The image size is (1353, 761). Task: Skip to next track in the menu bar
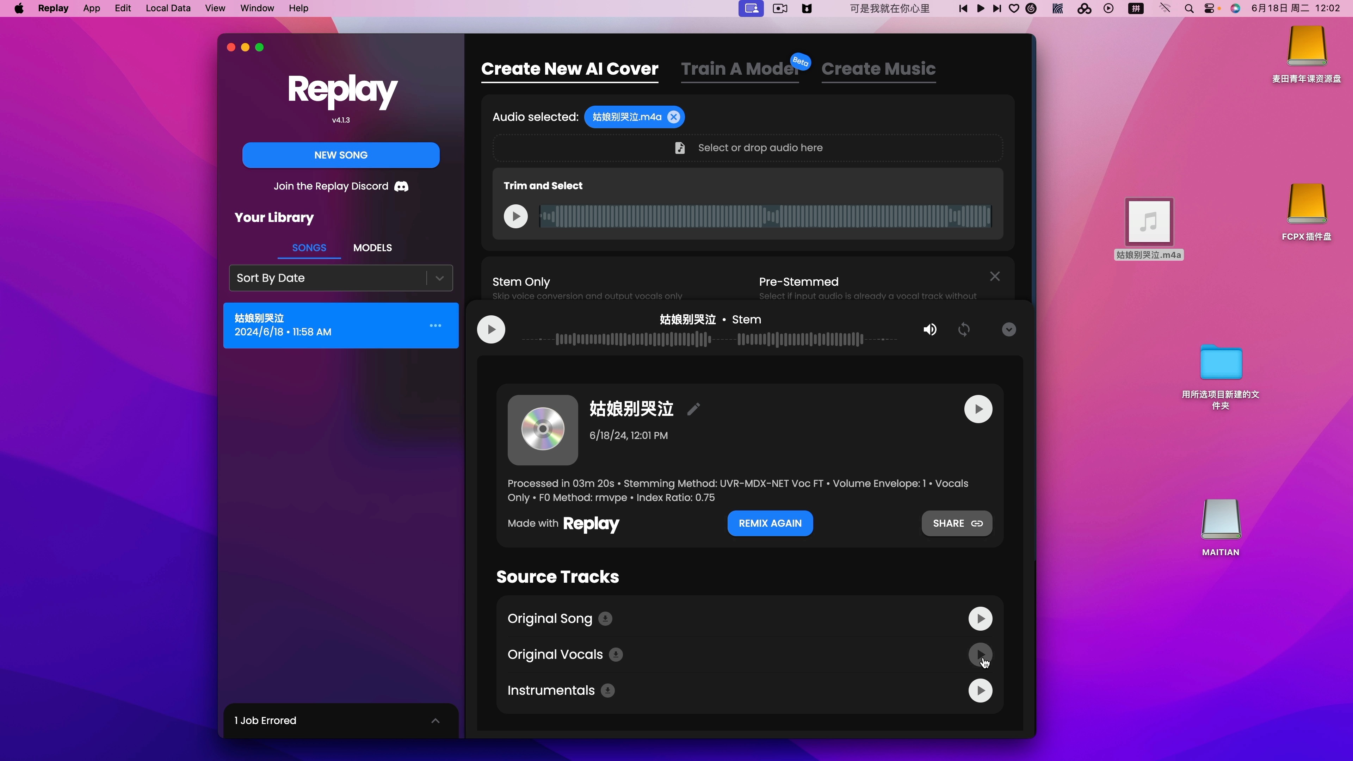tap(996, 8)
